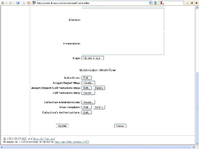
Task: Click the Update button
Action: [62, 126]
